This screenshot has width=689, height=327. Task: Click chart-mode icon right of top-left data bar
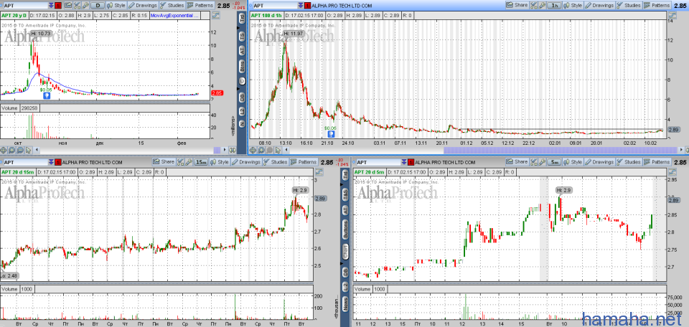click(x=216, y=15)
